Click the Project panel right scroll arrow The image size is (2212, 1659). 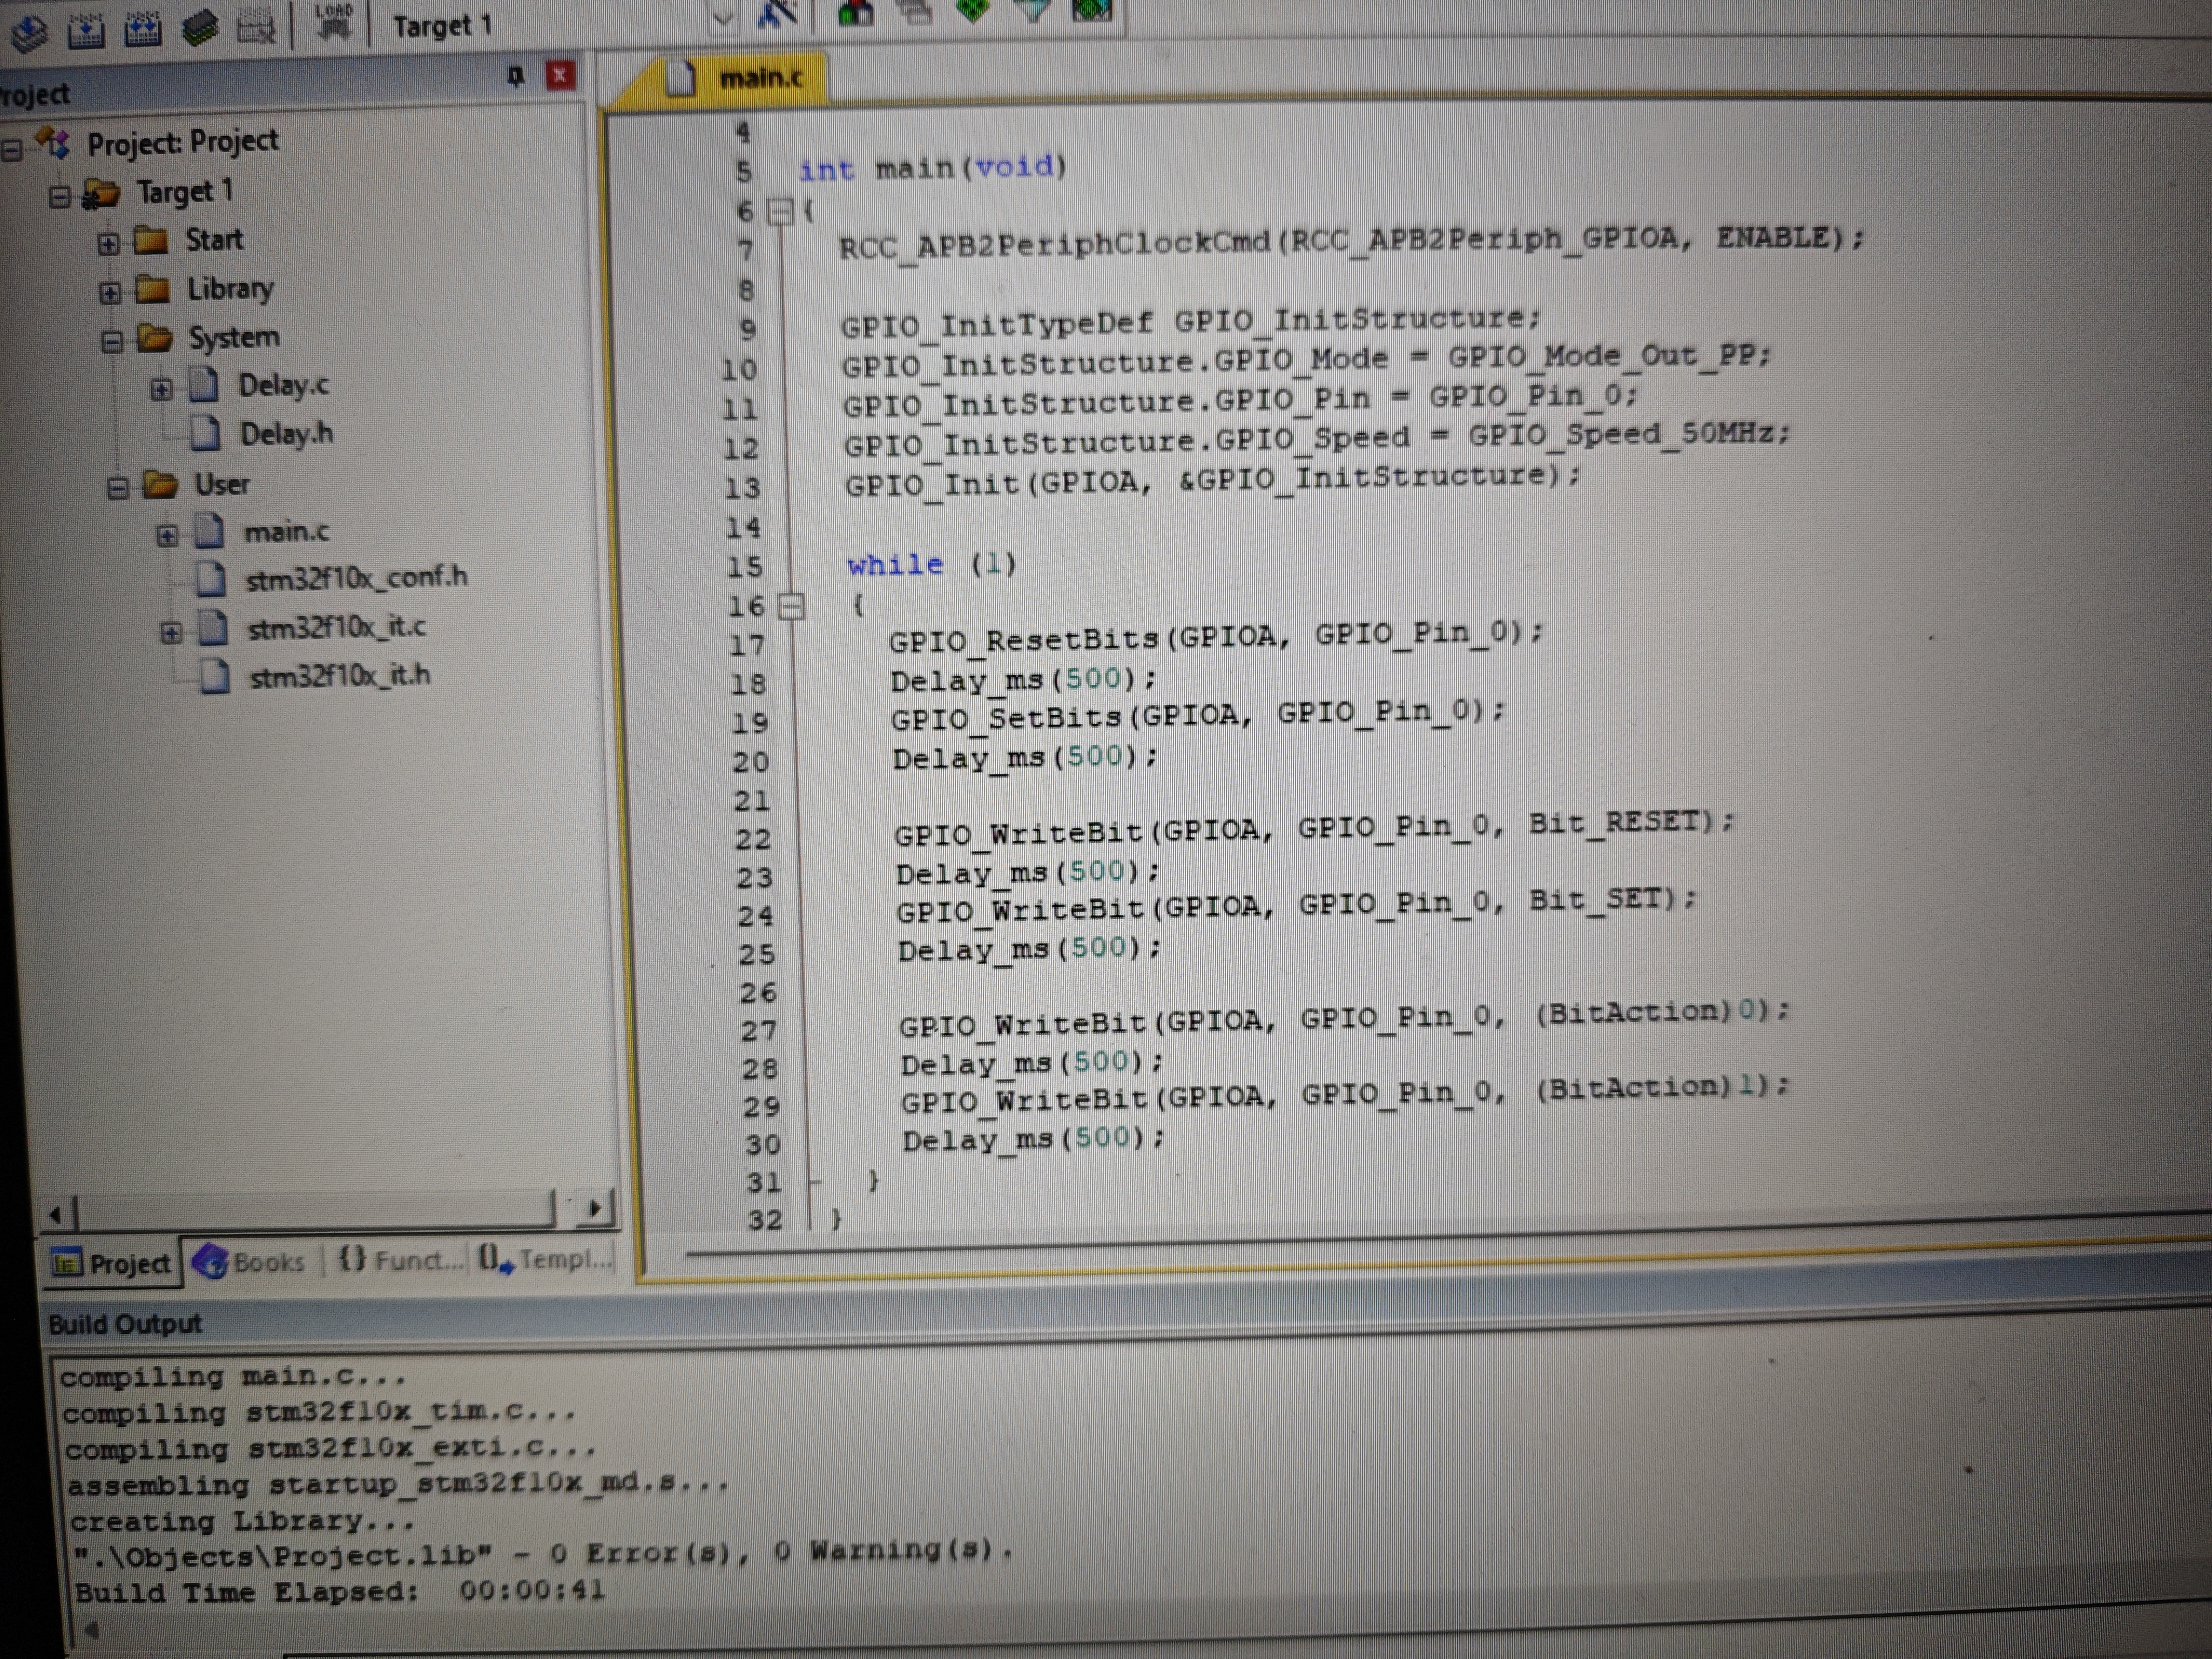point(595,1209)
